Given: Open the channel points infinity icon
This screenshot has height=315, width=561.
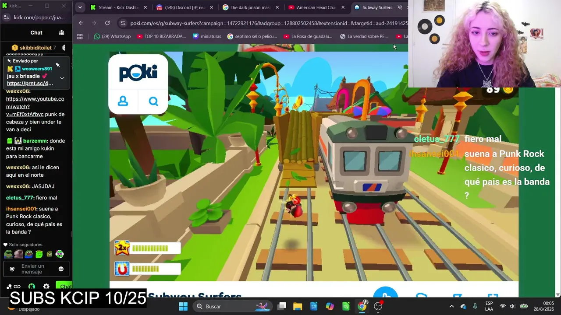Looking at the screenshot, I should (17, 287).
